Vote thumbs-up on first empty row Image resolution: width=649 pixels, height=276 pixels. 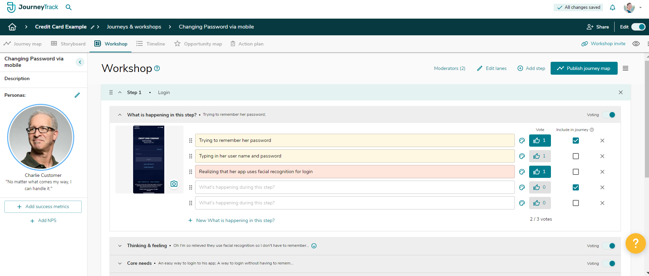[x=540, y=187]
